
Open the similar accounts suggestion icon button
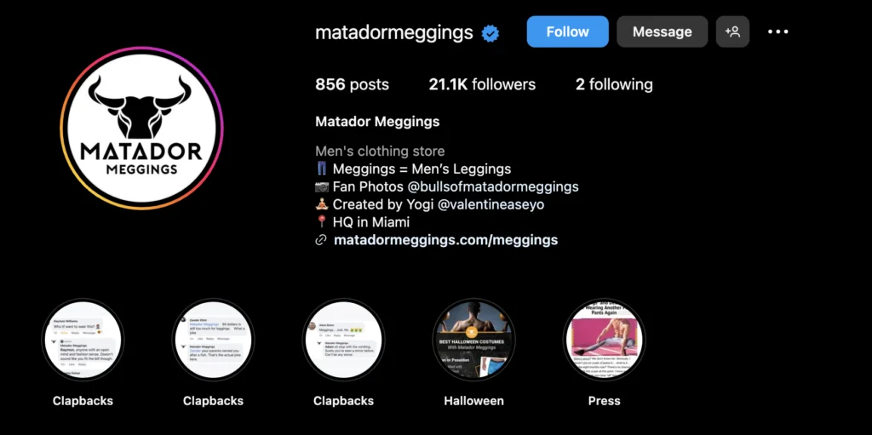point(732,31)
